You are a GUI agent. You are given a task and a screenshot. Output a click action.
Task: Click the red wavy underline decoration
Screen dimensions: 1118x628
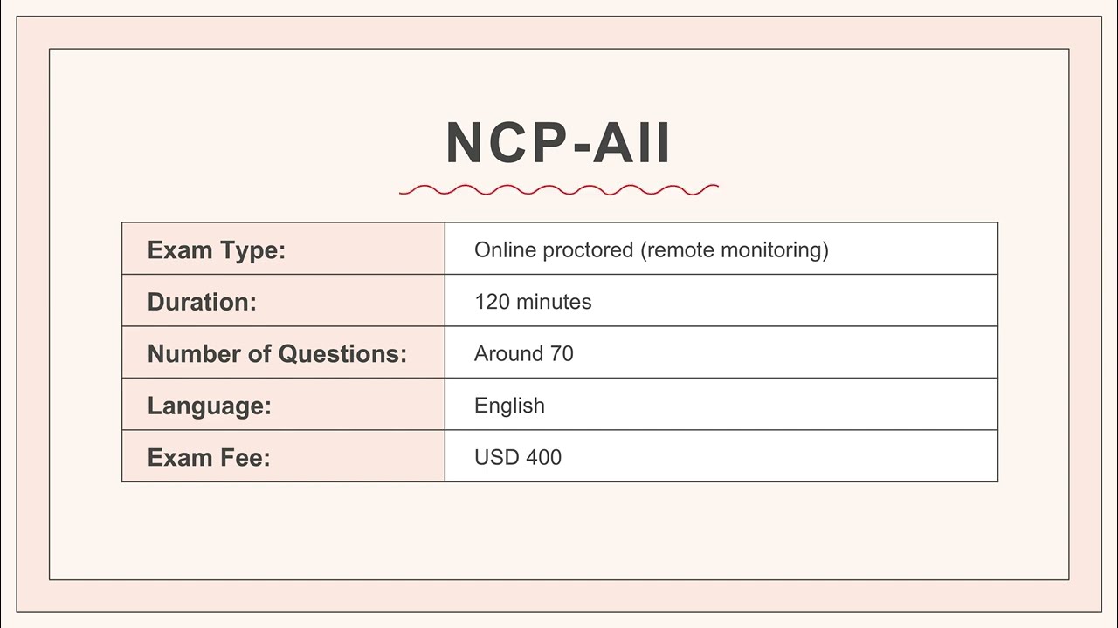point(559,189)
